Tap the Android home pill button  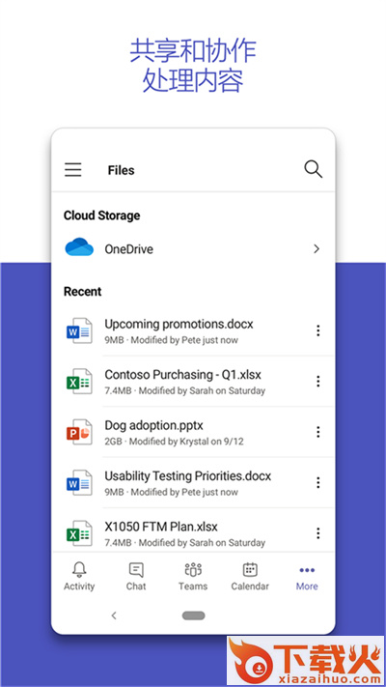(193, 615)
